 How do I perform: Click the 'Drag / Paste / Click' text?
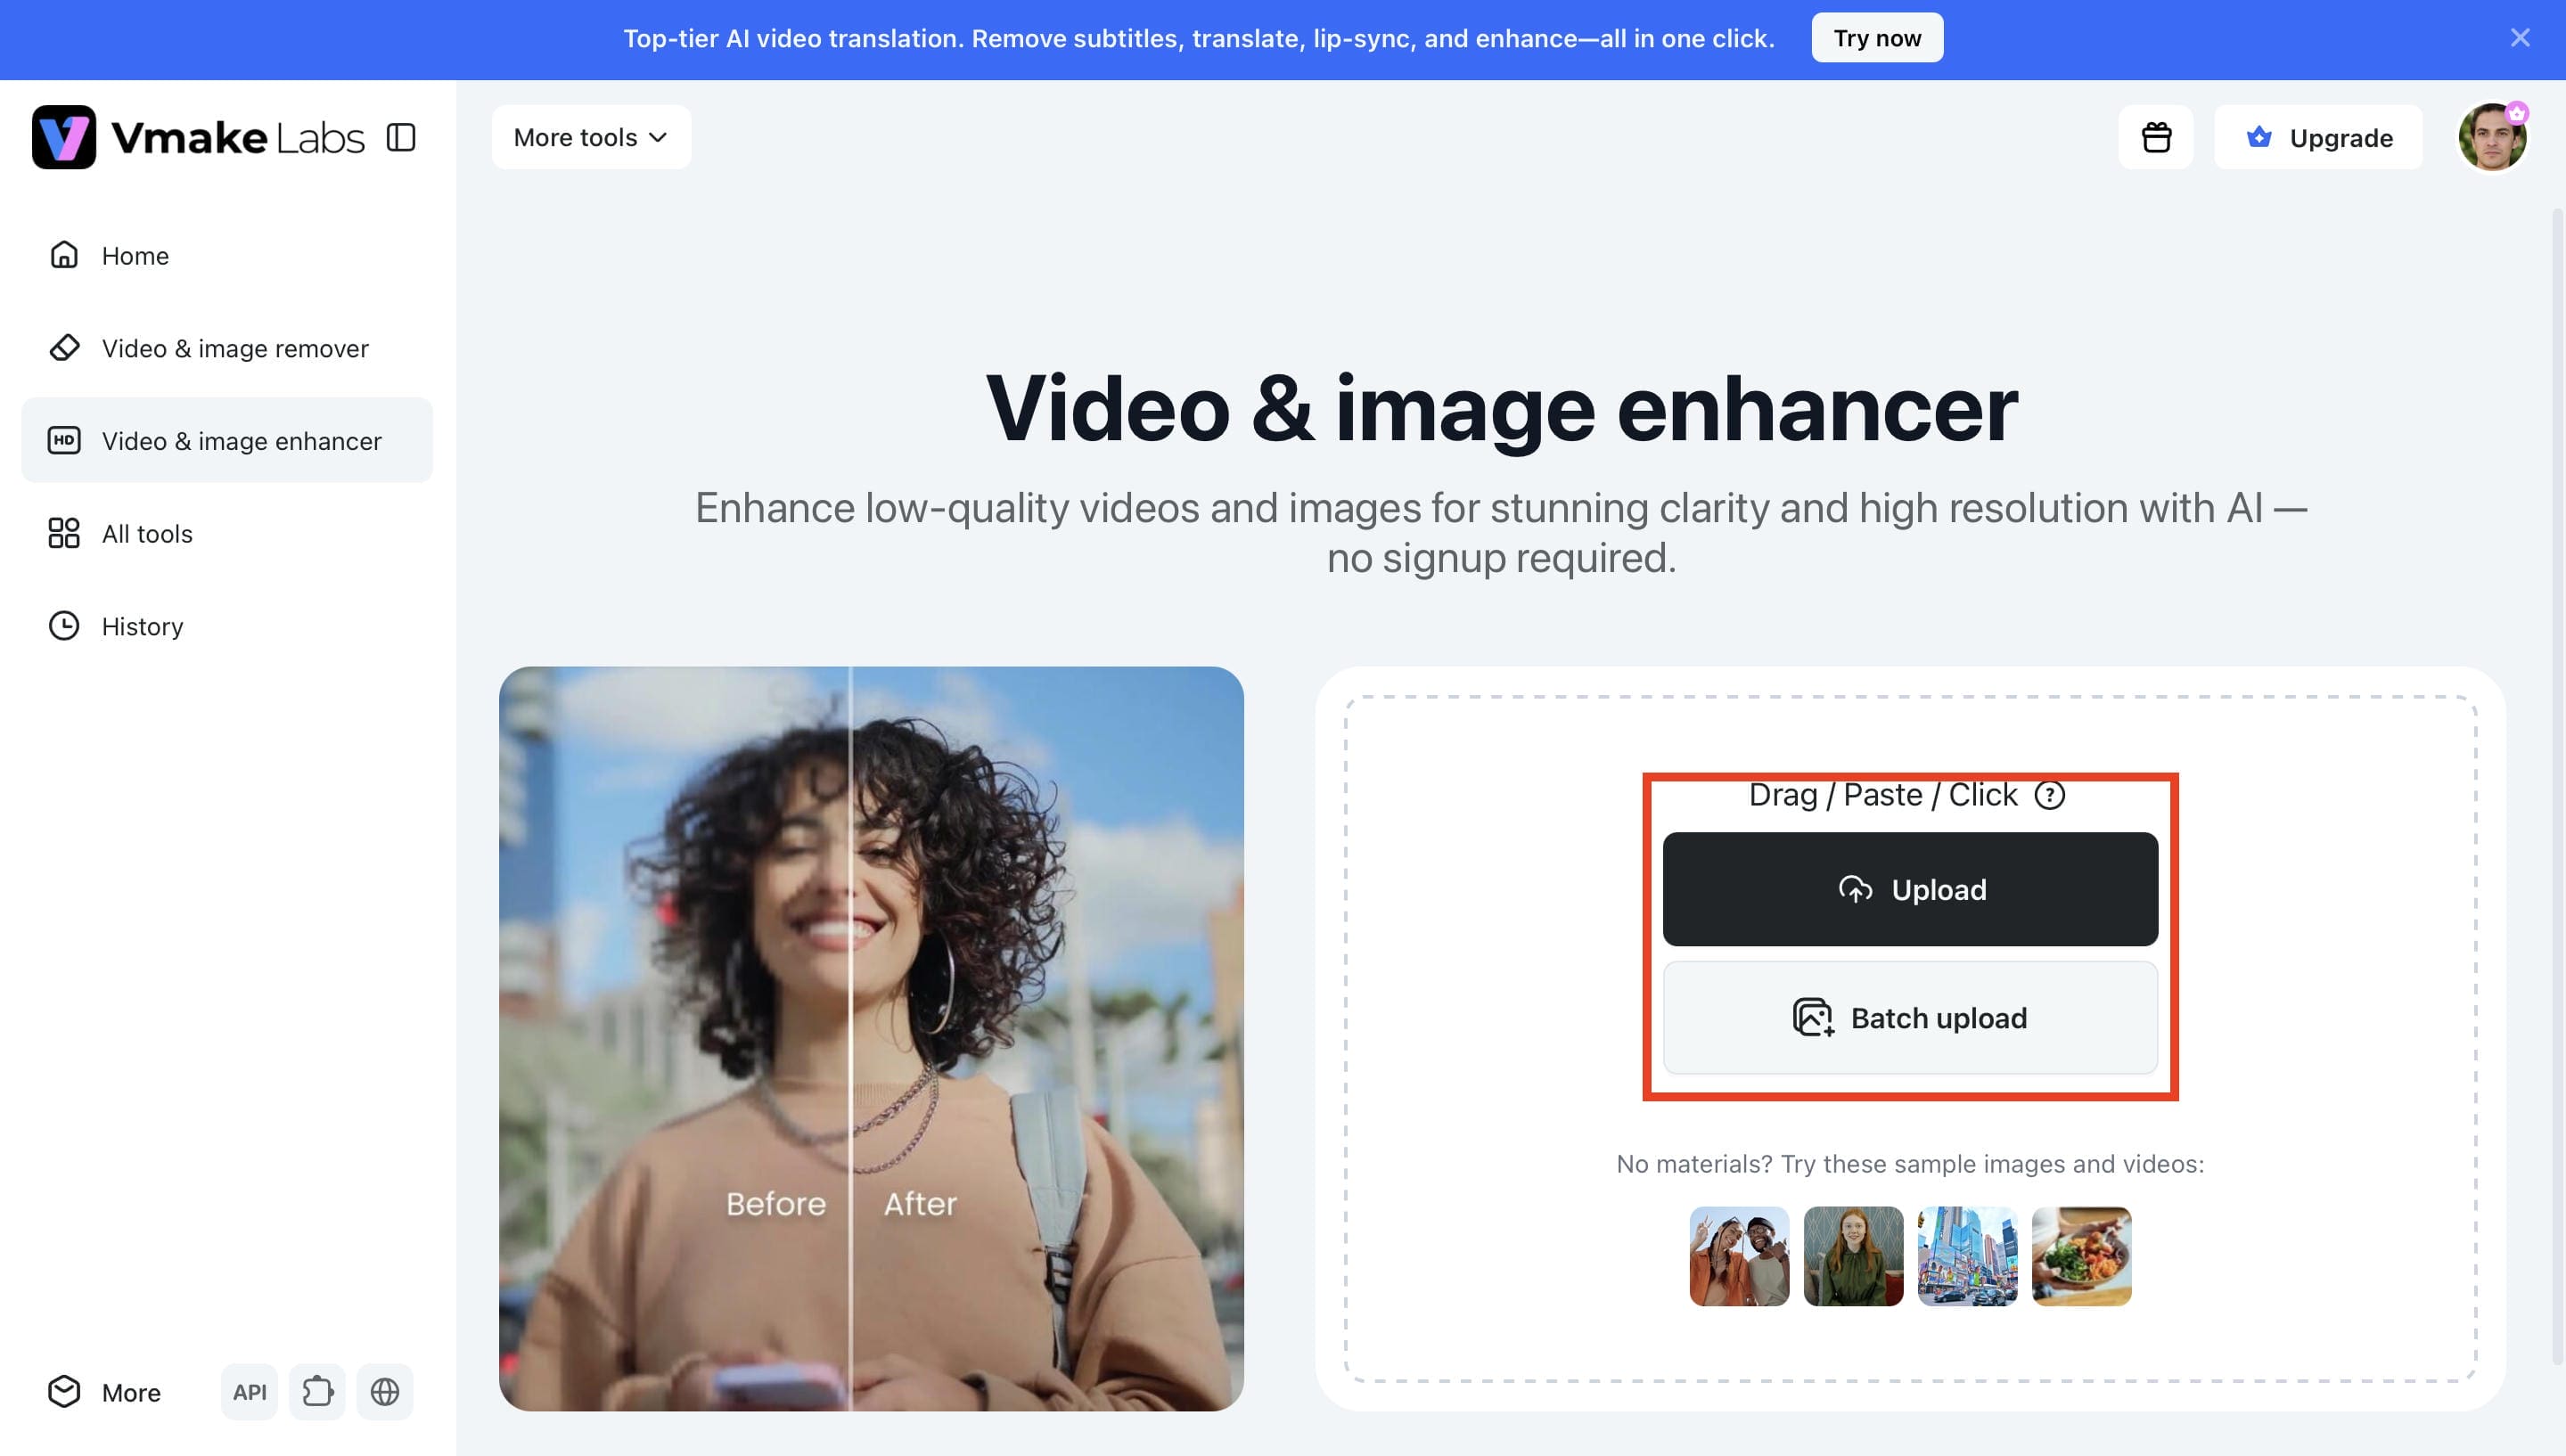pyautogui.click(x=1882, y=795)
